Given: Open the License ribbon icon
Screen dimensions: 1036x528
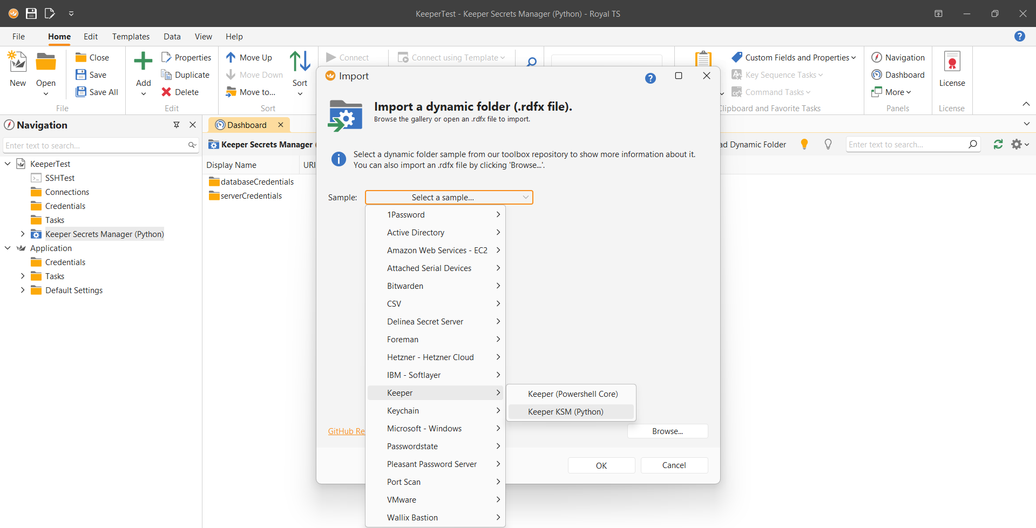Looking at the screenshot, I should tap(951, 63).
